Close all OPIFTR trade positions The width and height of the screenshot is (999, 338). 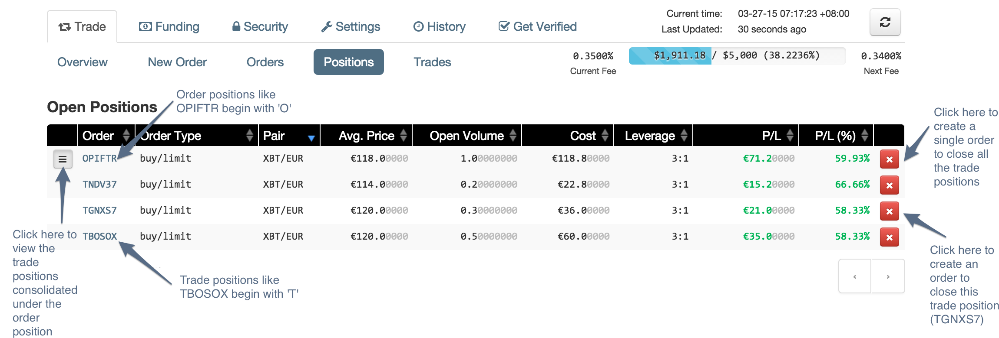tap(889, 159)
